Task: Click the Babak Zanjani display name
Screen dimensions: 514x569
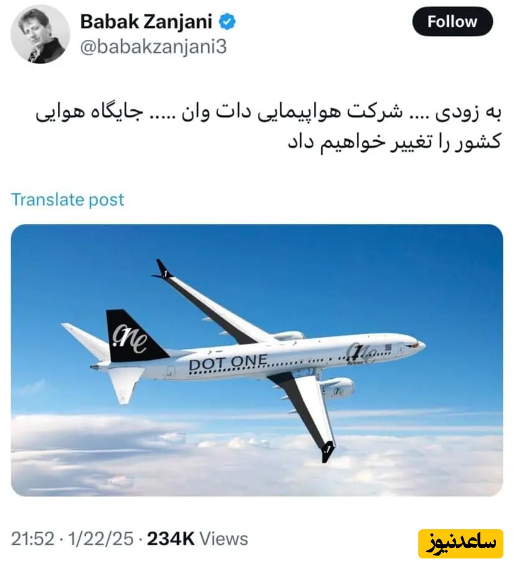Action: point(146,21)
